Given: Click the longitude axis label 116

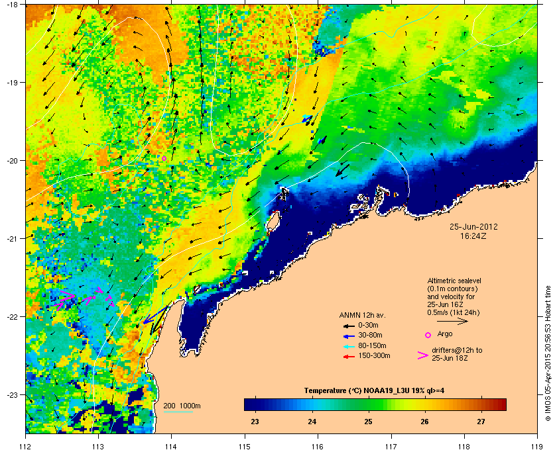Looking at the screenshot, I should 318,446.
